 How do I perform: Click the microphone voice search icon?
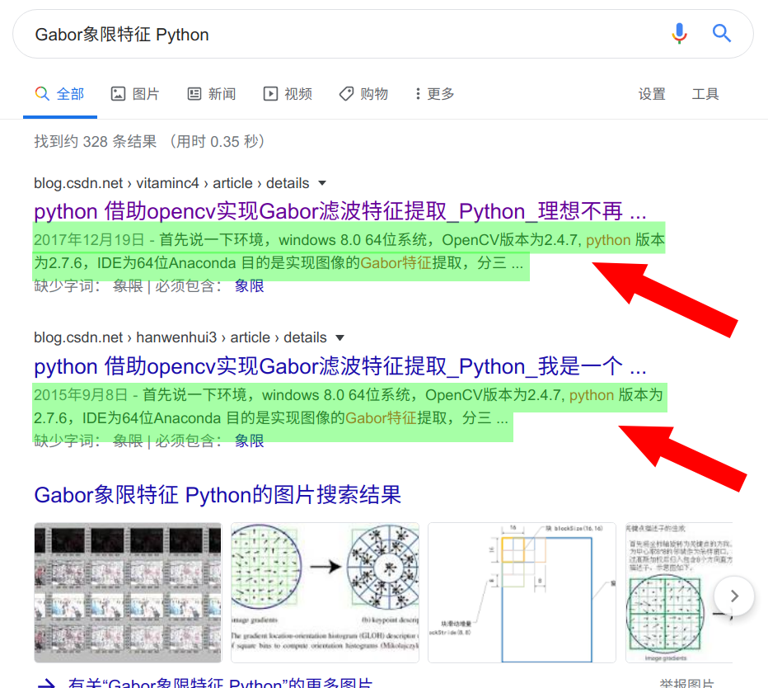pos(678,33)
